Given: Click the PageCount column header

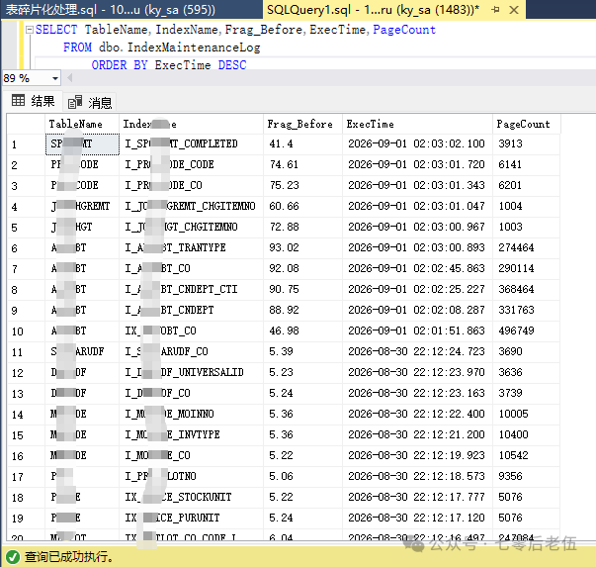Looking at the screenshot, I should pos(526,124).
